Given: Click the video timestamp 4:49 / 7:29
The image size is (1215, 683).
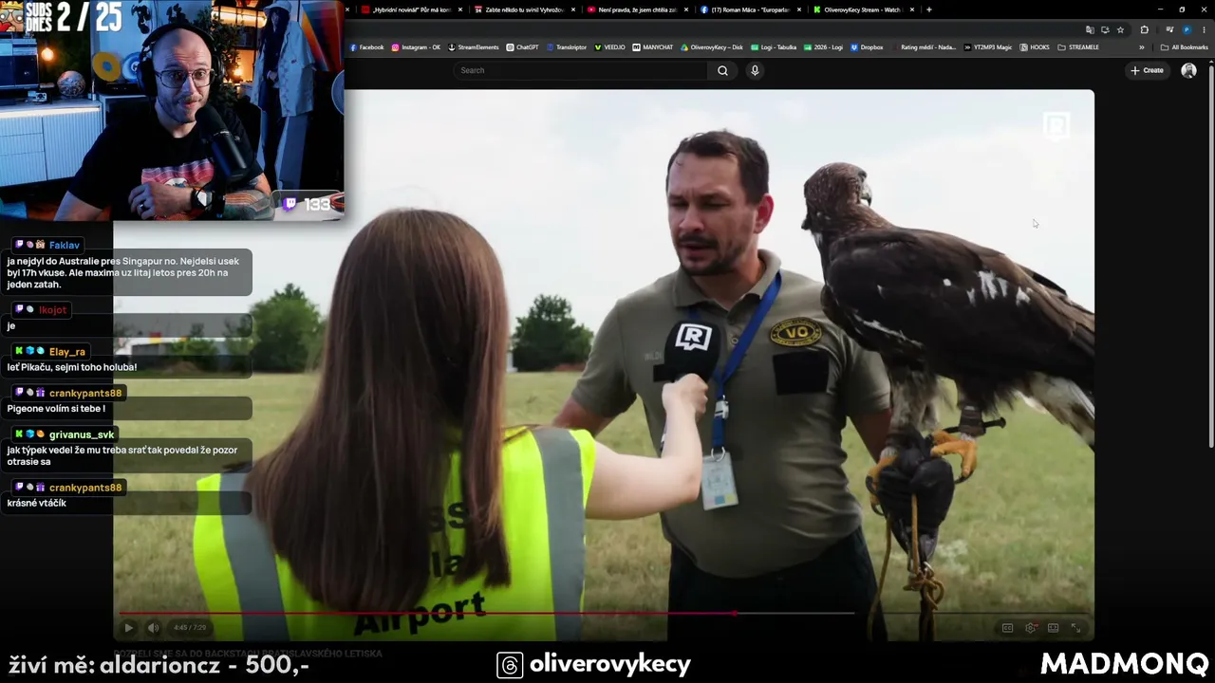Looking at the screenshot, I should [190, 628].
